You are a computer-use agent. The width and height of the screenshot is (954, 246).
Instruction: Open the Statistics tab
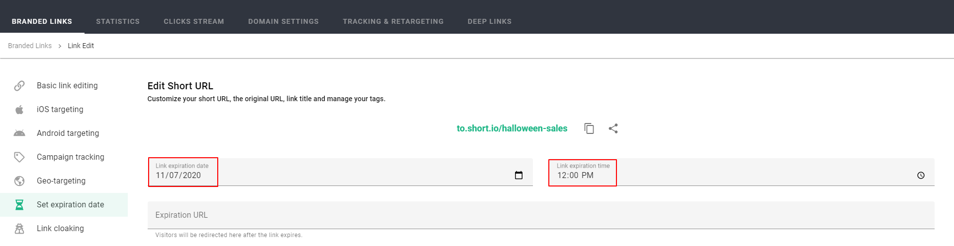118,21
